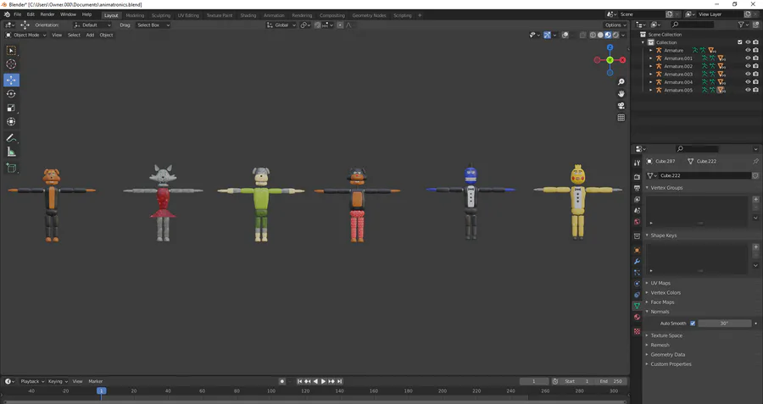Pick the Rotate tool
Image resolution: width=763 pixels, height=404 pixels.
click(x=11, y=94)
